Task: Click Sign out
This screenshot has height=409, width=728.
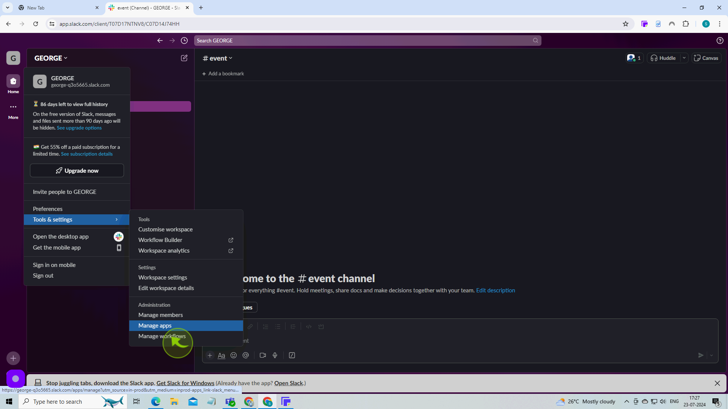Action: pyautogui.click(x=76, y=276)
